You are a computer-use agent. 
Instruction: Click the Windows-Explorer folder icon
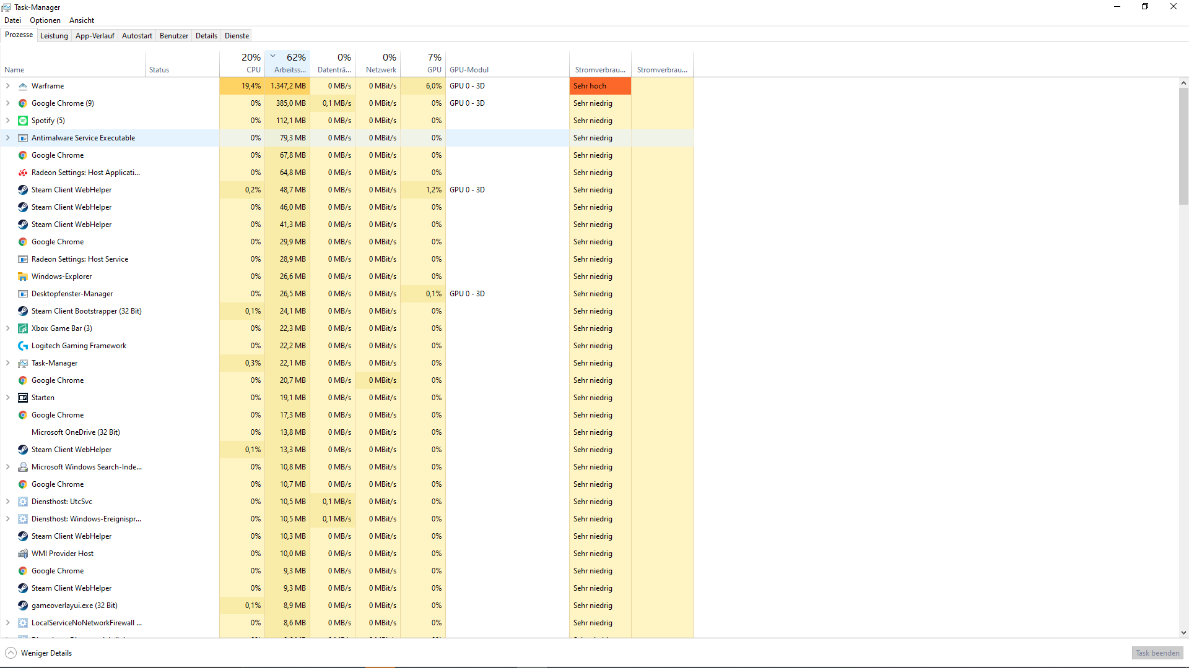(23, 276)
